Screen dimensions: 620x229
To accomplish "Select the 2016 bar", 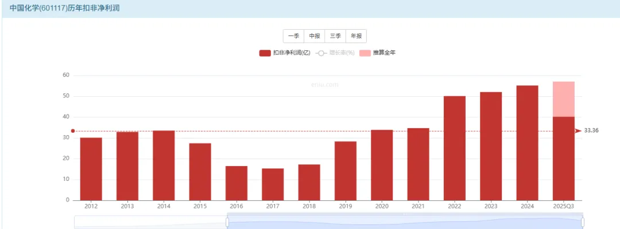I will click(237, 183).
